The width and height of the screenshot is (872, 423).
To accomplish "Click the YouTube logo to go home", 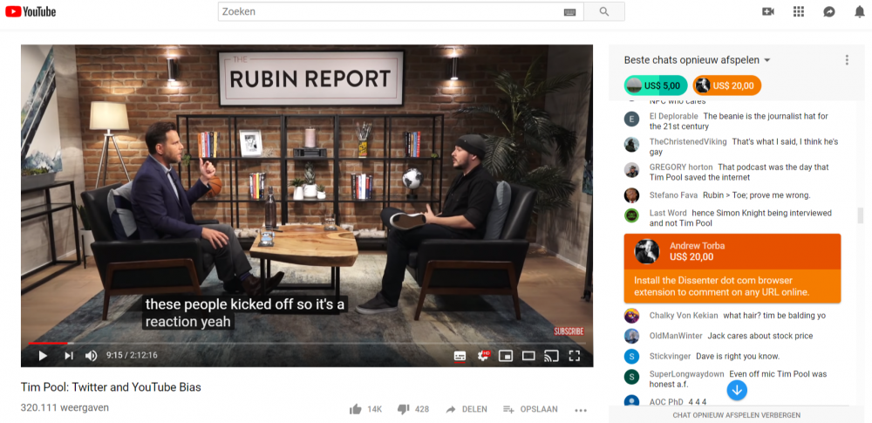I will pyautogui.click(x=31, y=11).
